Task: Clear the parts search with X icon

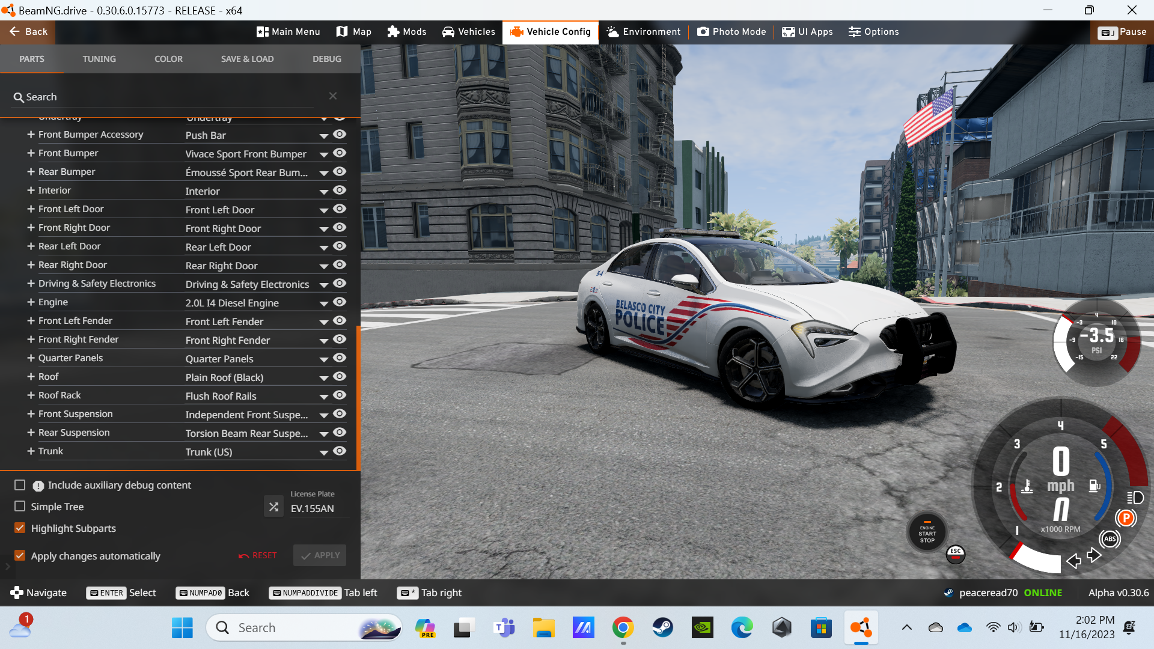Action: point(333,96)
